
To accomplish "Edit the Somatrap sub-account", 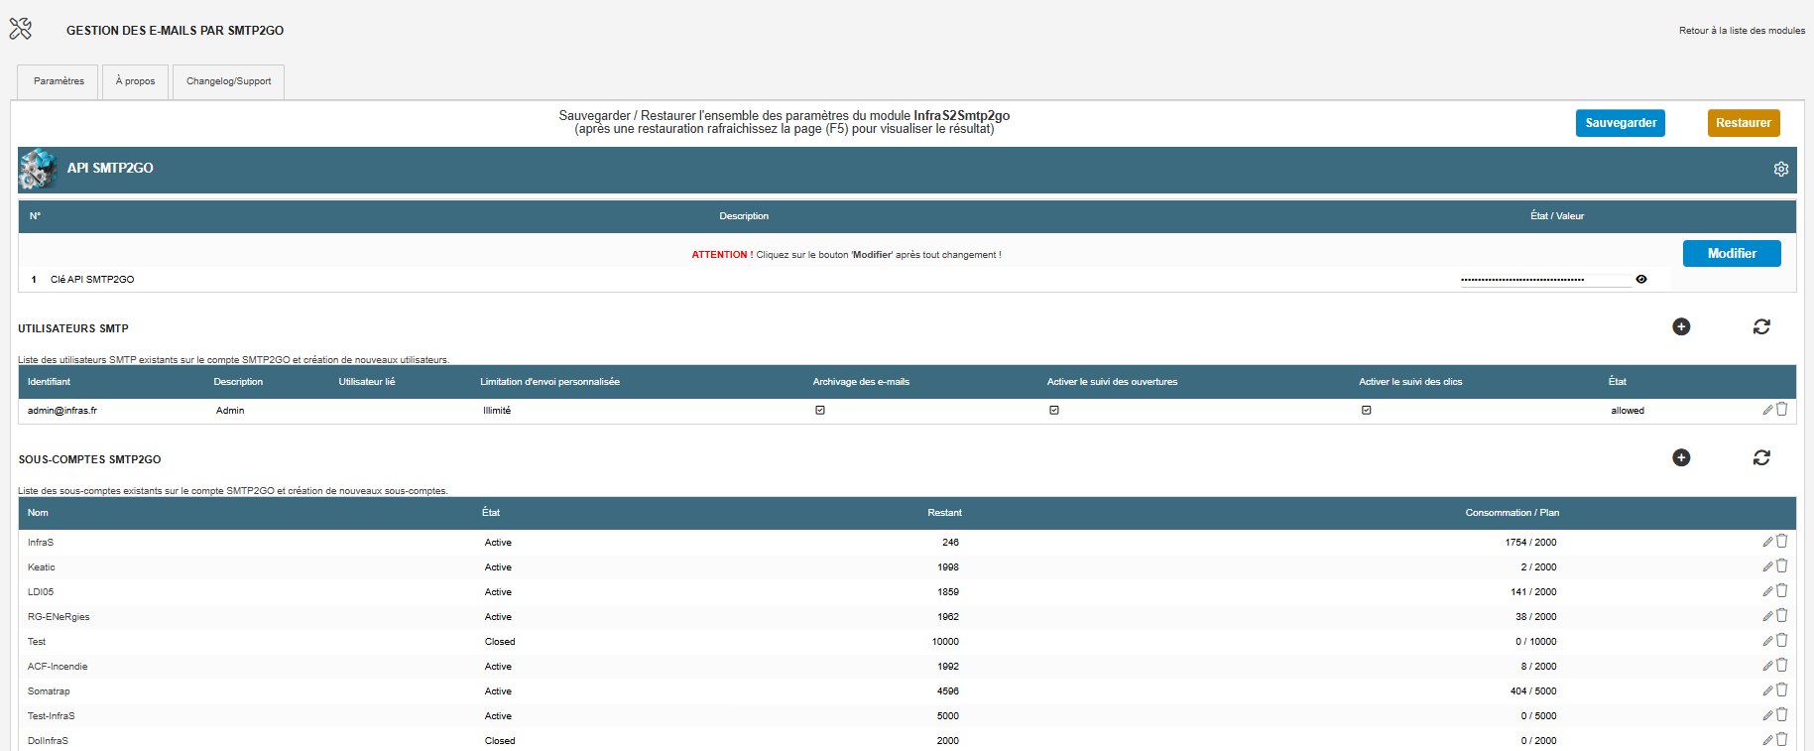I will pyautogui.click(x=1767, y=690).
